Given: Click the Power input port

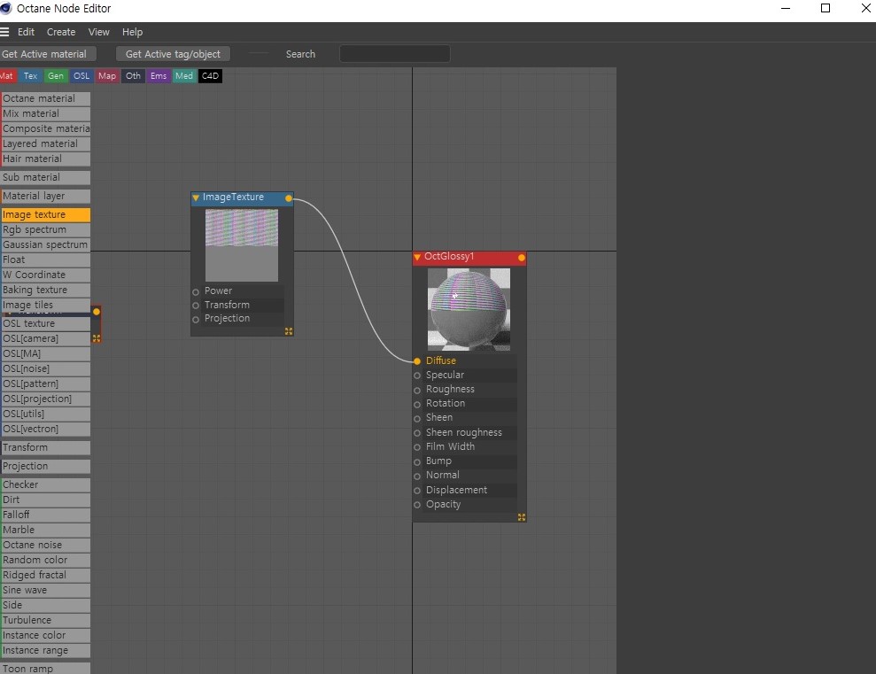Looking at the screenshot, I should (x=196, y=291).
